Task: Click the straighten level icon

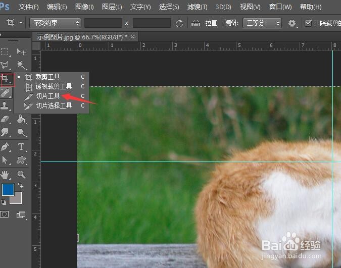Action: pos(196,23)
